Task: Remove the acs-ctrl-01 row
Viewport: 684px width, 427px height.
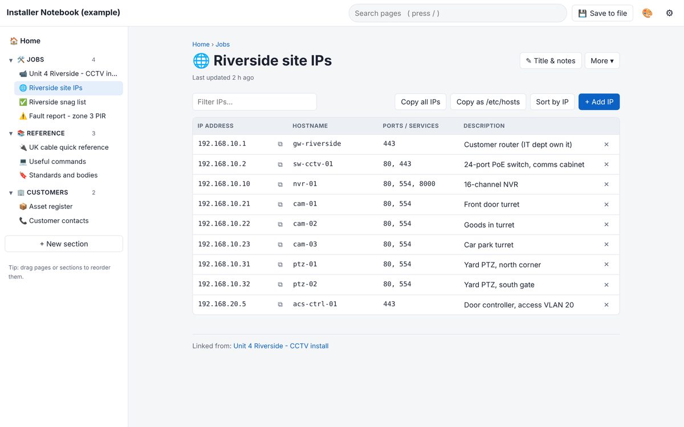Action: (606, 305)
